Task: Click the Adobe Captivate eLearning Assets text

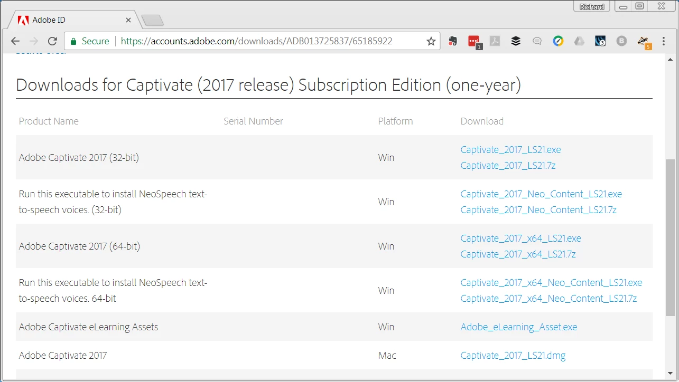Action: coord(88,327)
